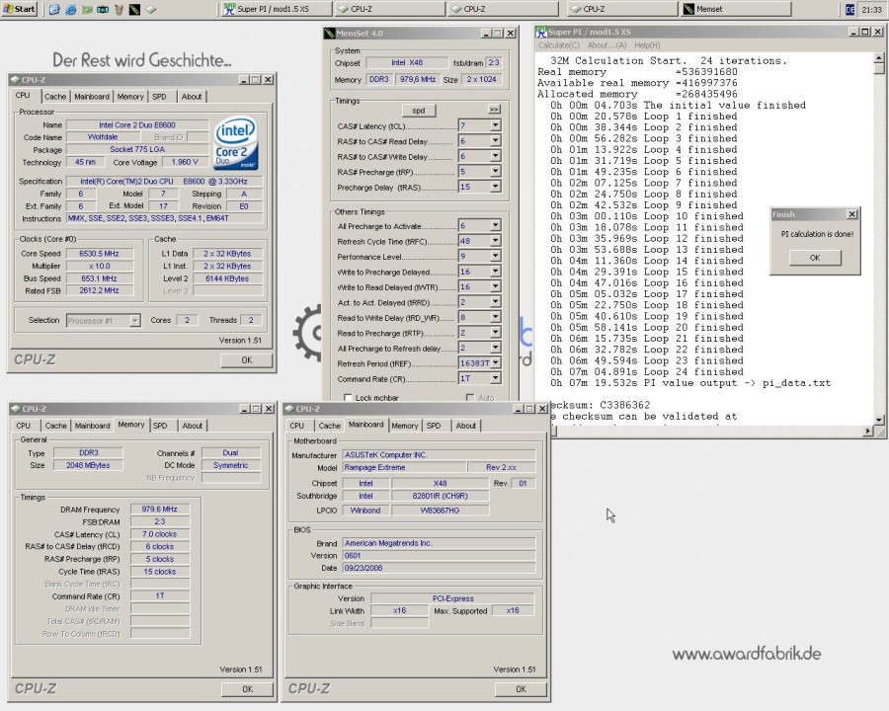Open Cache tab in top CPU-Z window
The image size is (889, 711).
click(55, 97)
